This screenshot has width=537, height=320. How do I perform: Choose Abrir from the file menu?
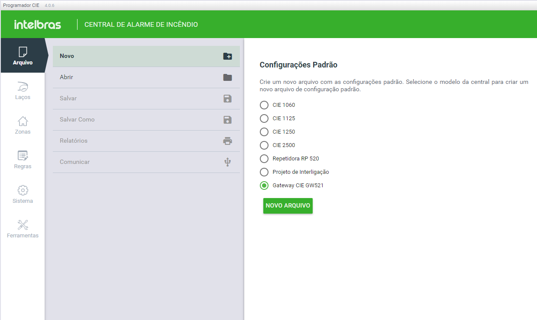[x=146, y=77]
